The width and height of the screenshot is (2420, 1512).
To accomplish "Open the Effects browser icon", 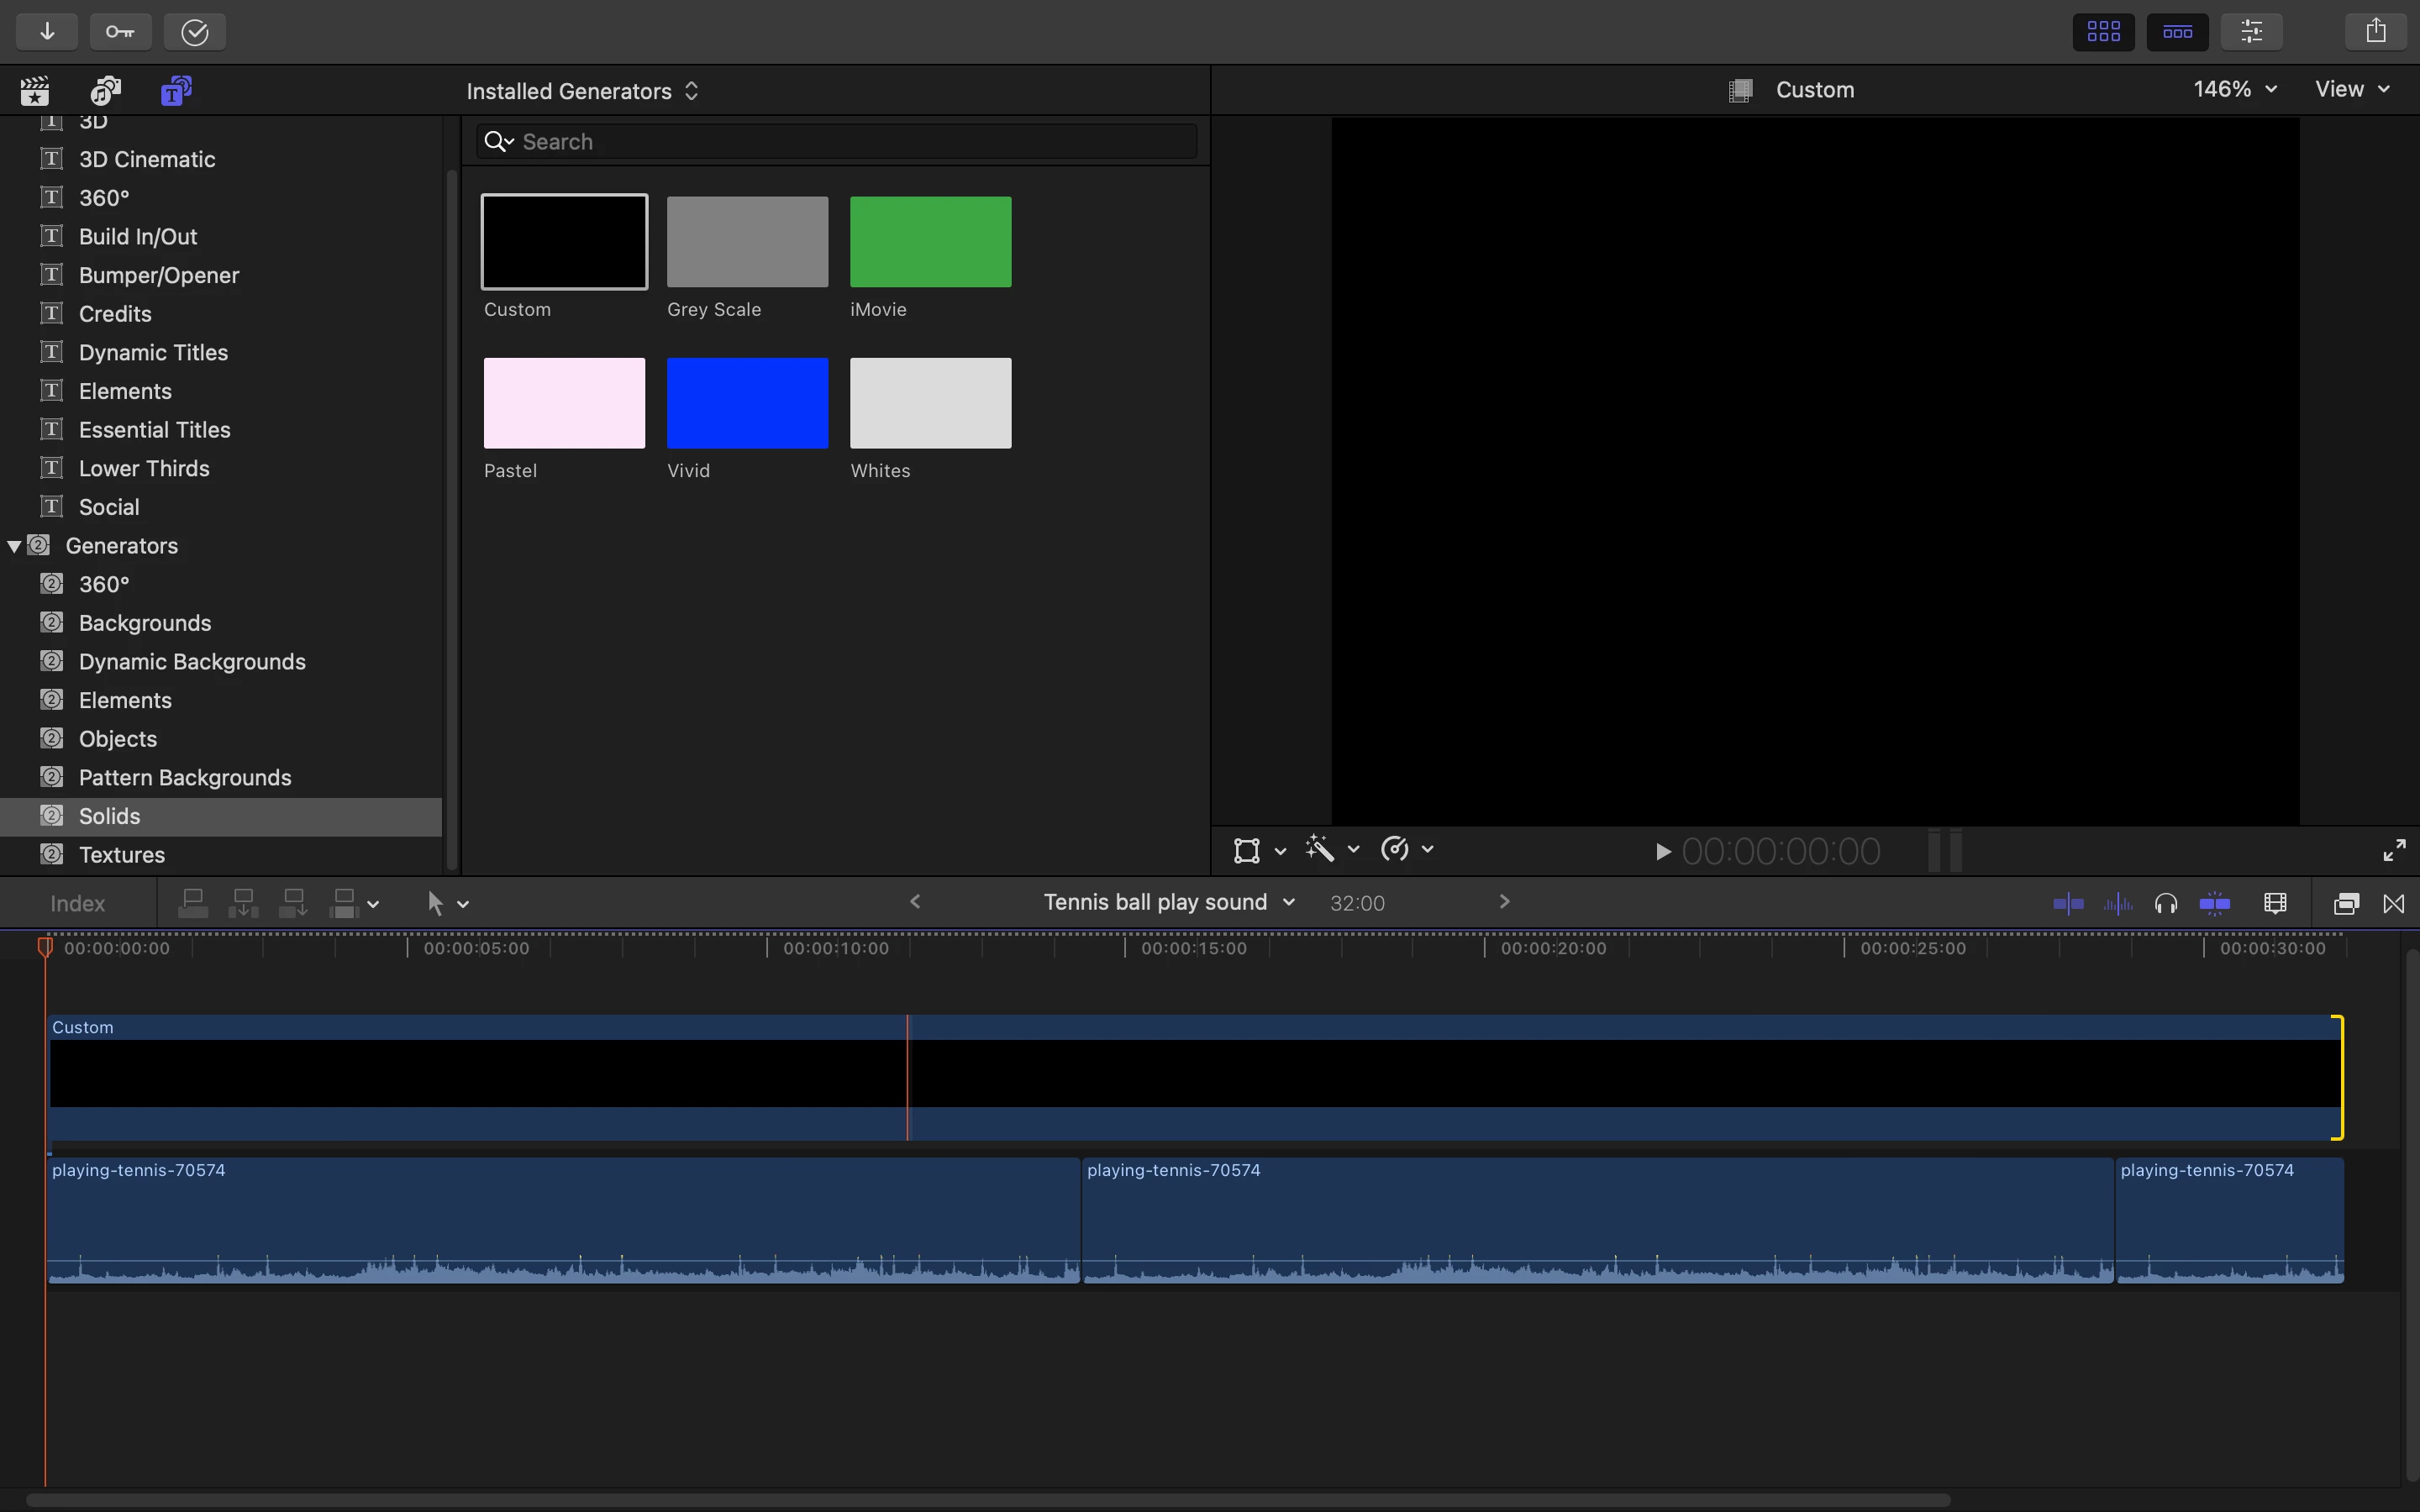I will click(x=2345, y=904).
